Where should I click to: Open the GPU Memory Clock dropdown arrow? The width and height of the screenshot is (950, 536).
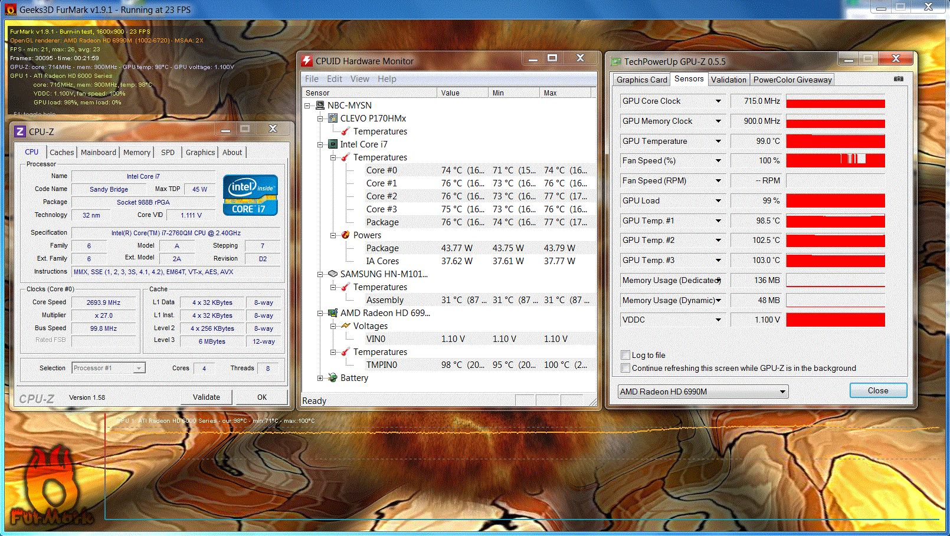pos(718,121)
